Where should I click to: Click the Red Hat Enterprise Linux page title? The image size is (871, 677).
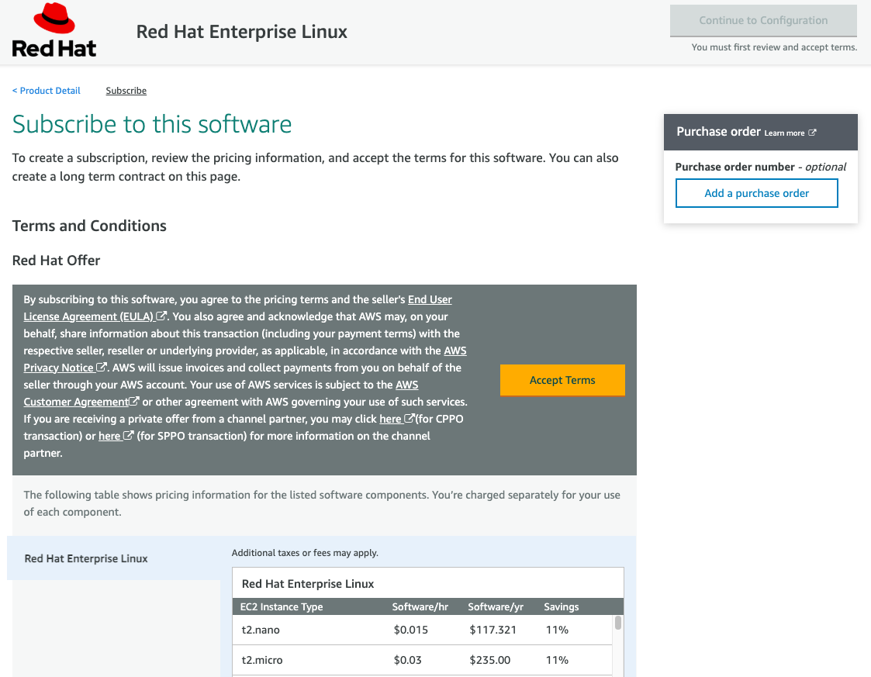[x=242, y=32]
